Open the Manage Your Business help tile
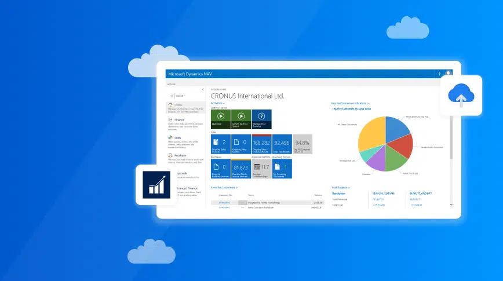 261,119
